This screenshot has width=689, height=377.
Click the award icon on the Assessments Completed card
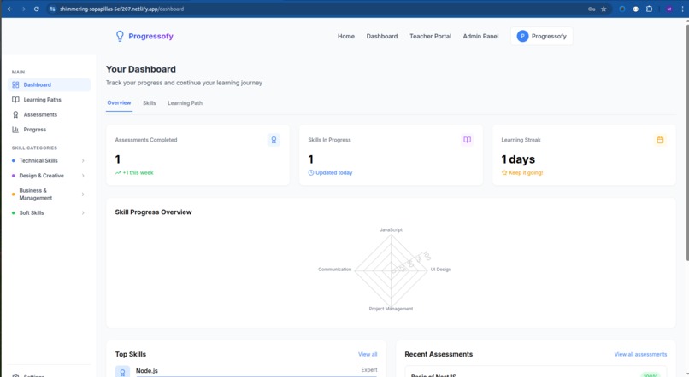(x=274, y=140)
